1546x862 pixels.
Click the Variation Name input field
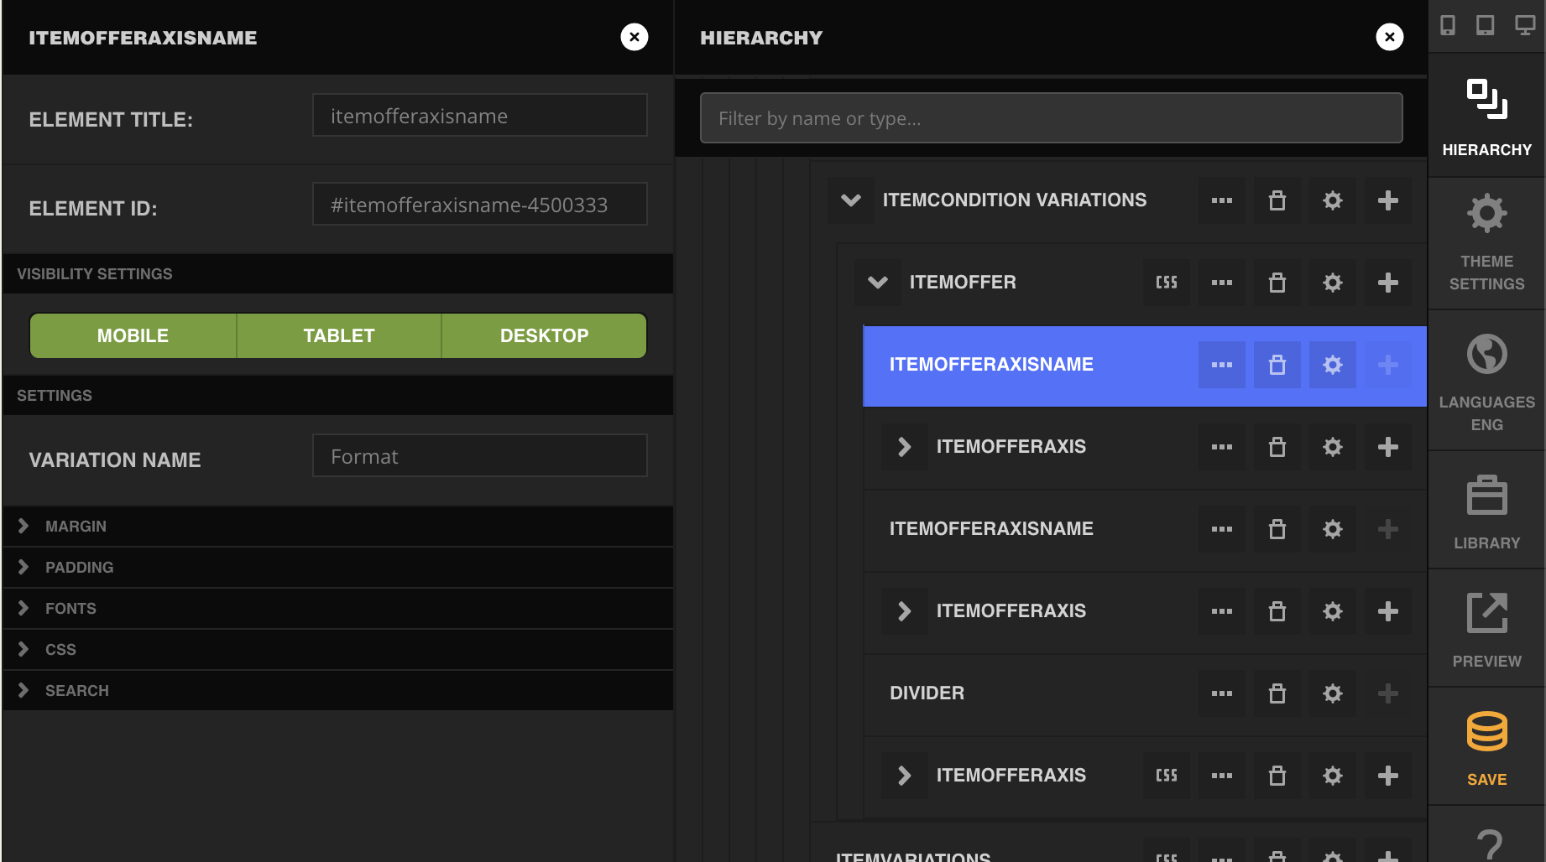480,455
